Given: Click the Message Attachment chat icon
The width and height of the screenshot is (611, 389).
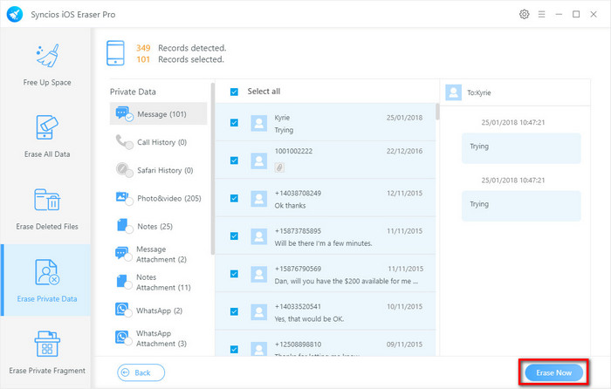Looking at the screenshot, I should pyautogui.click(x=123, y=254).
